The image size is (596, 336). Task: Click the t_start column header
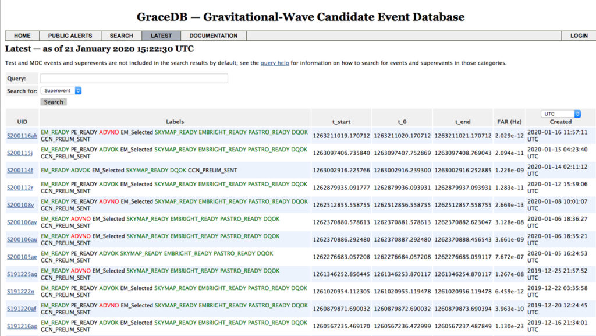341,122
